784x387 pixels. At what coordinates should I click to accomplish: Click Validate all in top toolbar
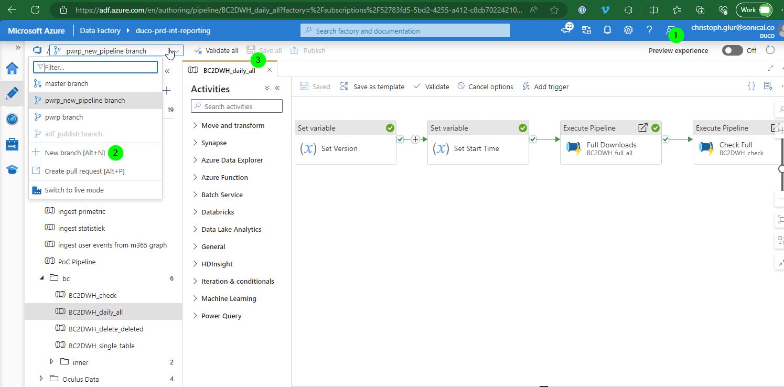click(x=216, y=50)
